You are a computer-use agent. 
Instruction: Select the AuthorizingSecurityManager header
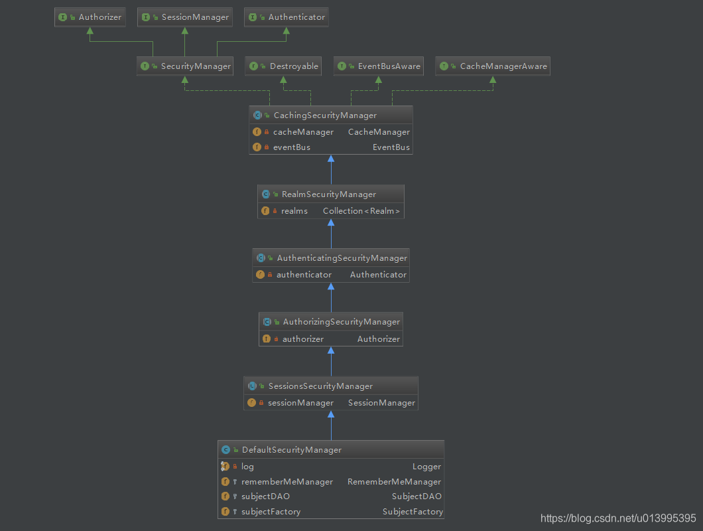[338, 321]
